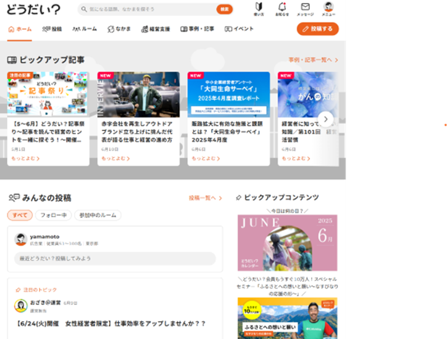Open the メッセージ envelope icon

(305, 8)
